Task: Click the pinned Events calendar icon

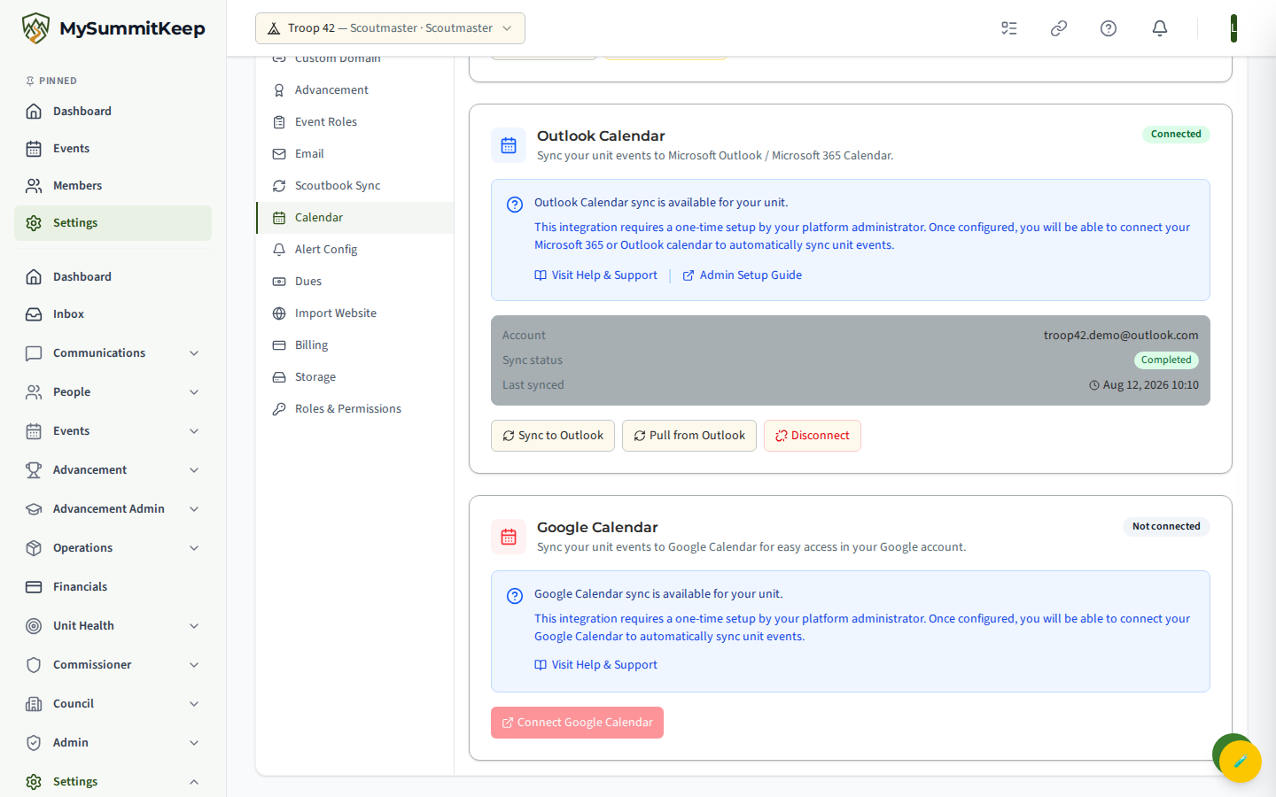Action: tap(34, 149)
